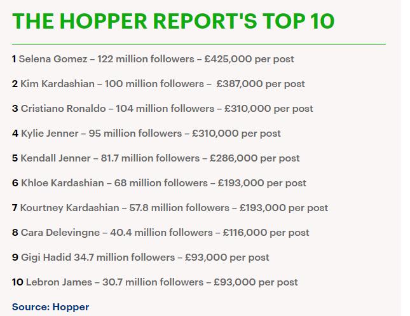410x316 pixels.
Task: Select the Selena Gomez list entry
Action: tap(153, 59)
